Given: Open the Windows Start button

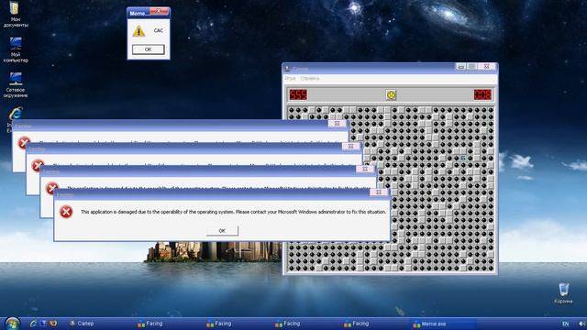Looking at the screenshot, I should 12,324.
